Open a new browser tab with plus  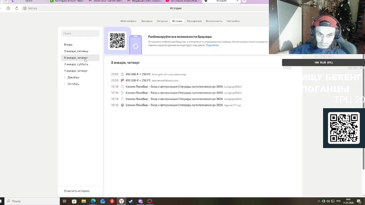(x=244, y=1)
